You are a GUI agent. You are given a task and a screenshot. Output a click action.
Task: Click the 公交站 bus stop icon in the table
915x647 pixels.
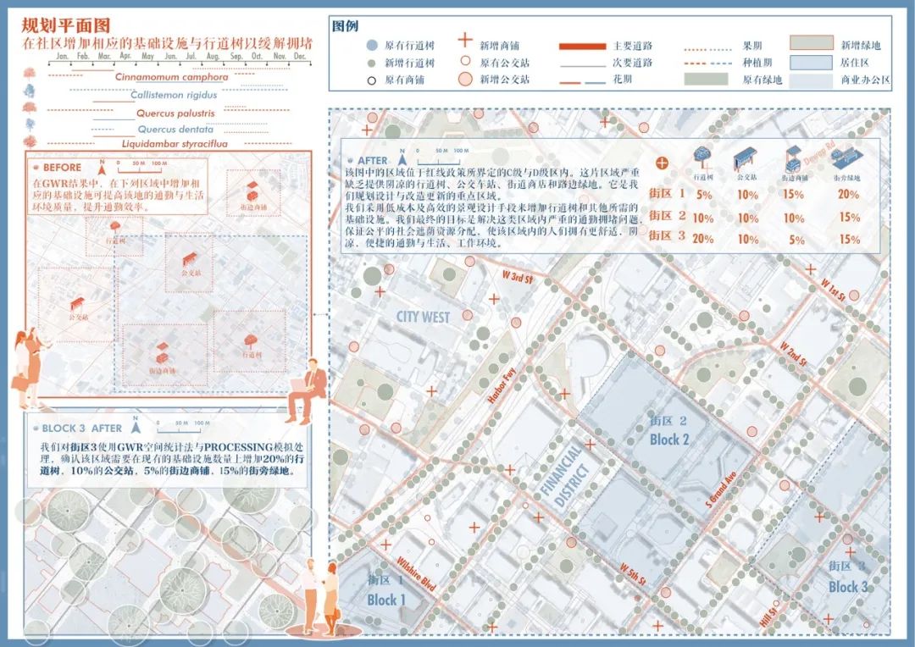746,158
